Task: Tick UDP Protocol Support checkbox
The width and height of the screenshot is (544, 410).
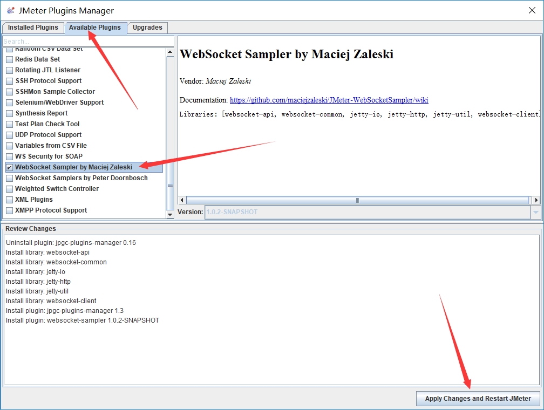Action: 10,135
